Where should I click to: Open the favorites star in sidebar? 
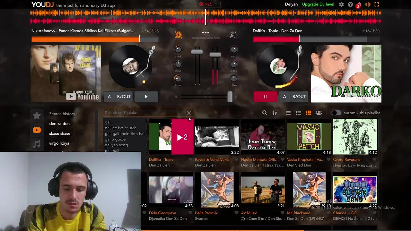click(x=37, y=116)
